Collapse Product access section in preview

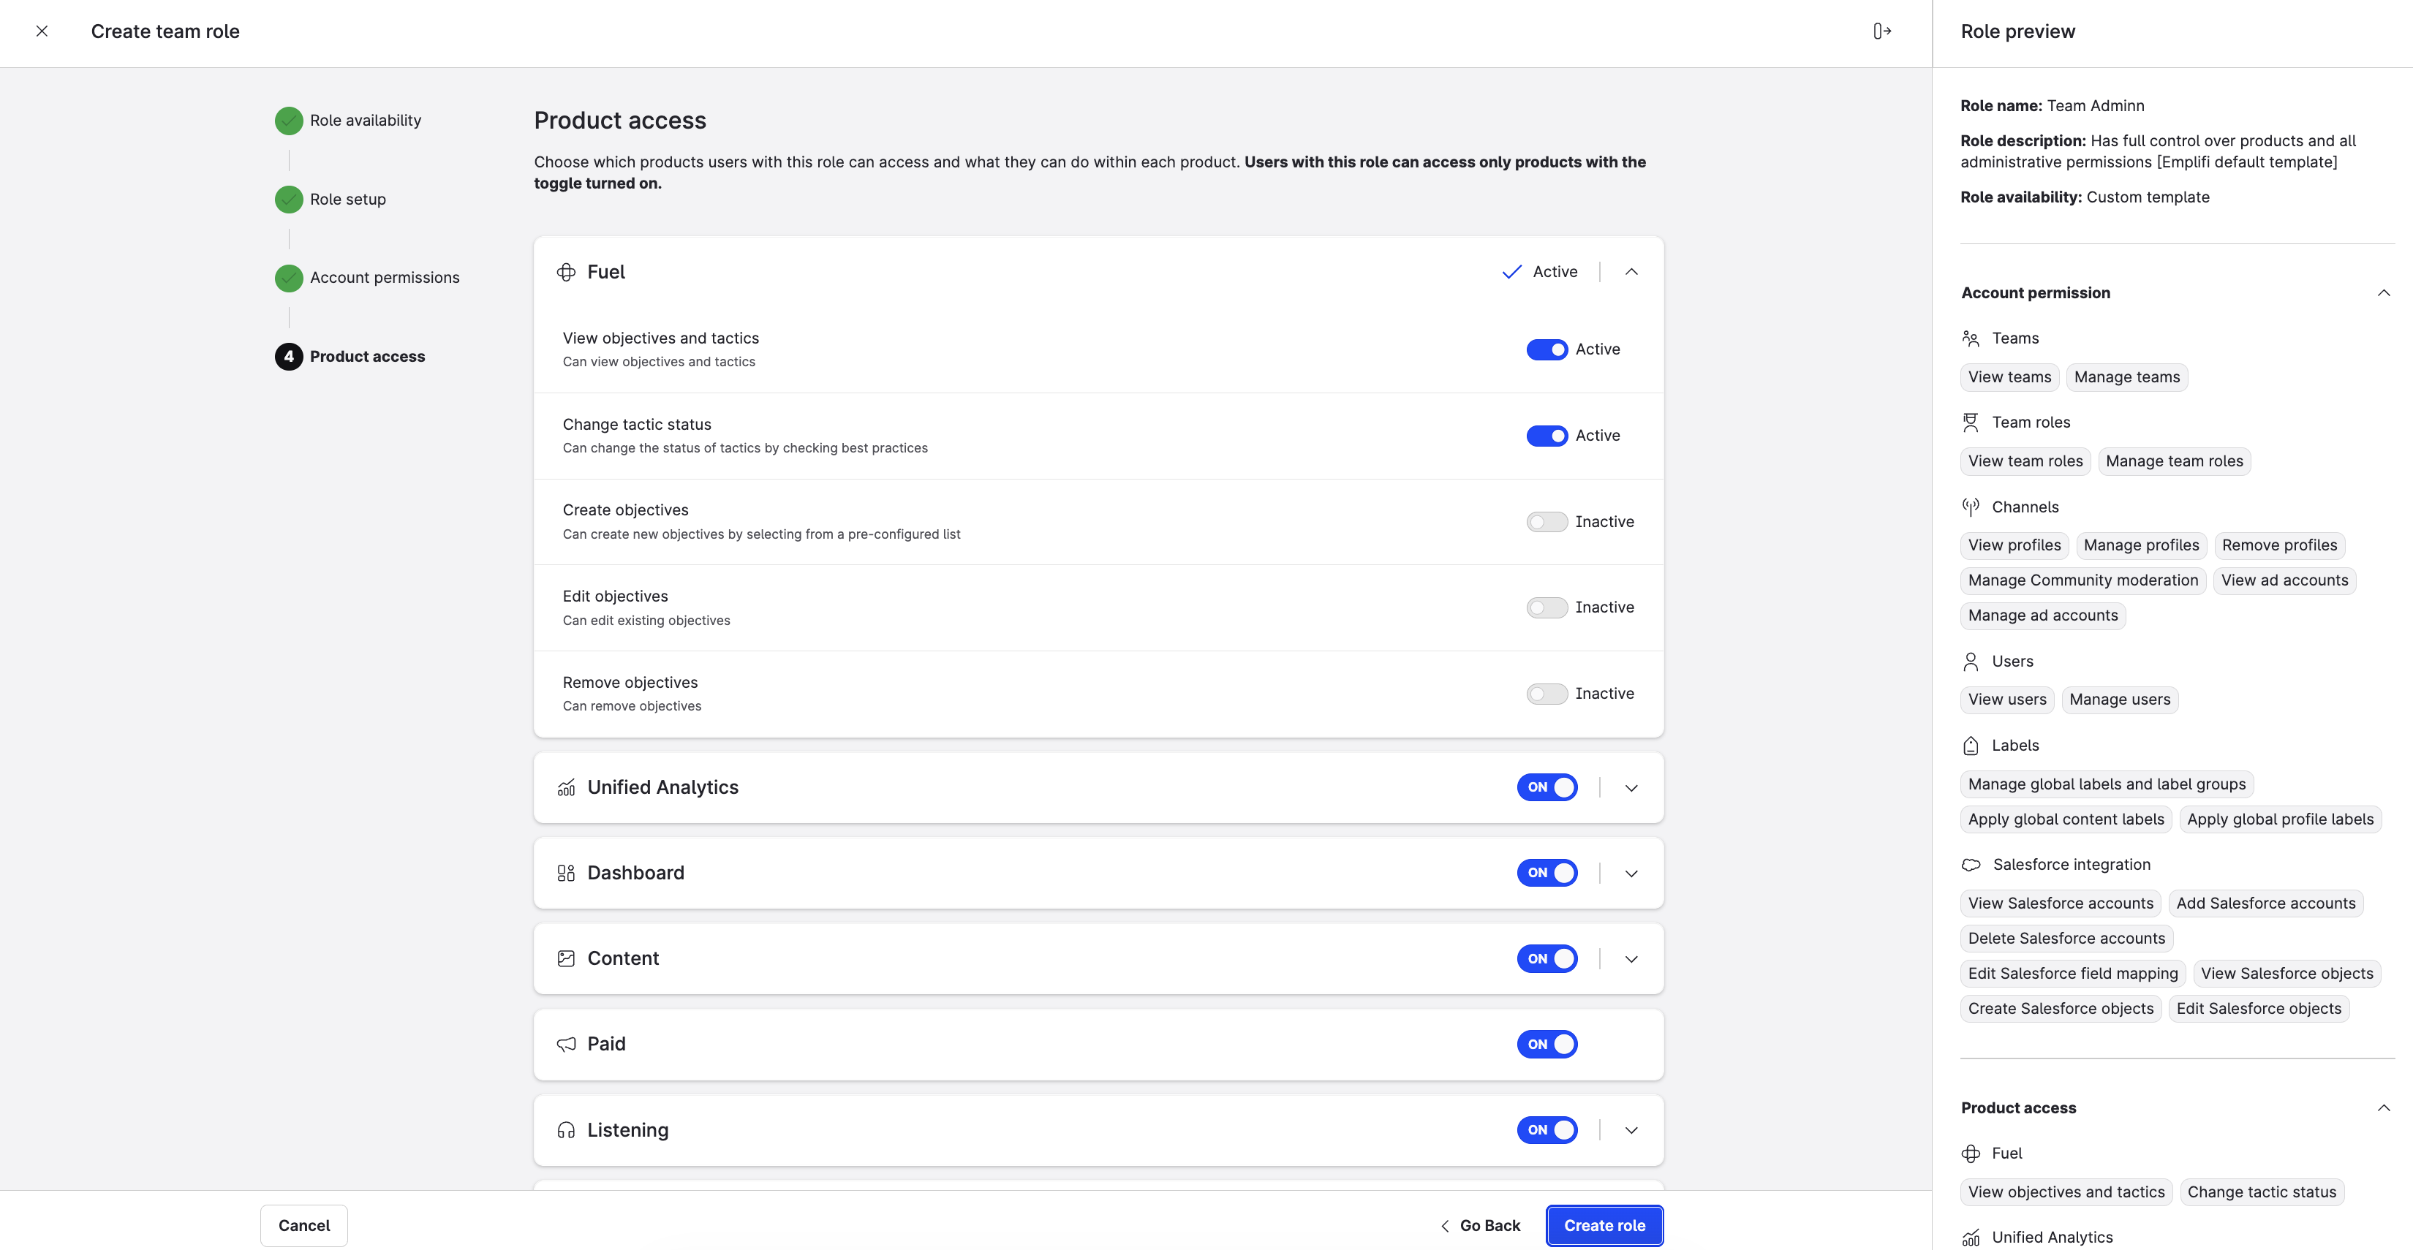pyautogui.click(x=2383, y=1107)
